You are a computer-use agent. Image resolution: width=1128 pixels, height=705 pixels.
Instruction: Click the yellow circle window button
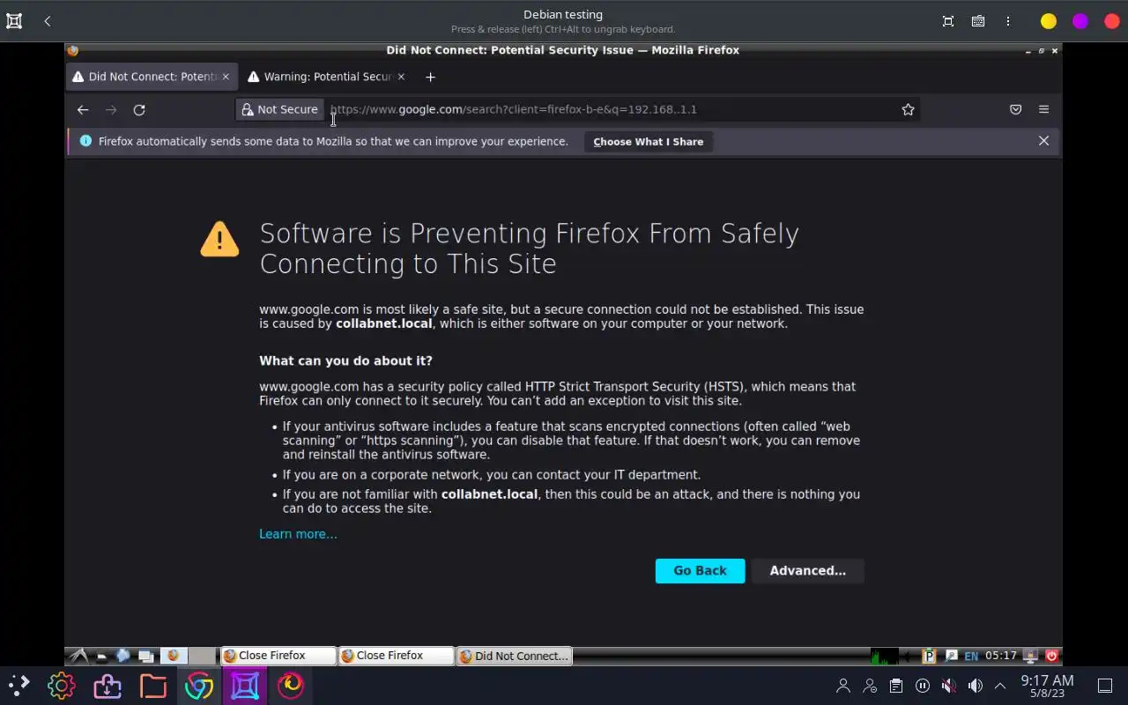1048,21
